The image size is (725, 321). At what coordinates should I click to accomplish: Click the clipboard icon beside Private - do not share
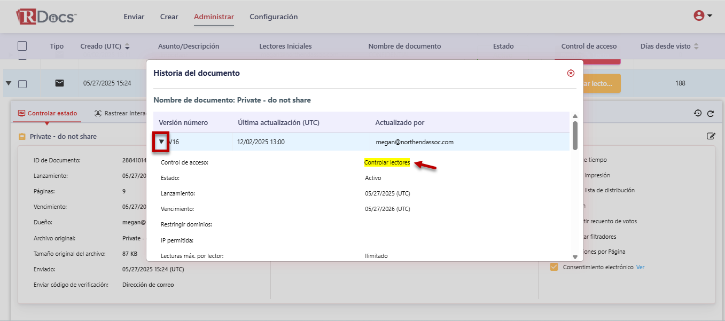click(22, 137)
